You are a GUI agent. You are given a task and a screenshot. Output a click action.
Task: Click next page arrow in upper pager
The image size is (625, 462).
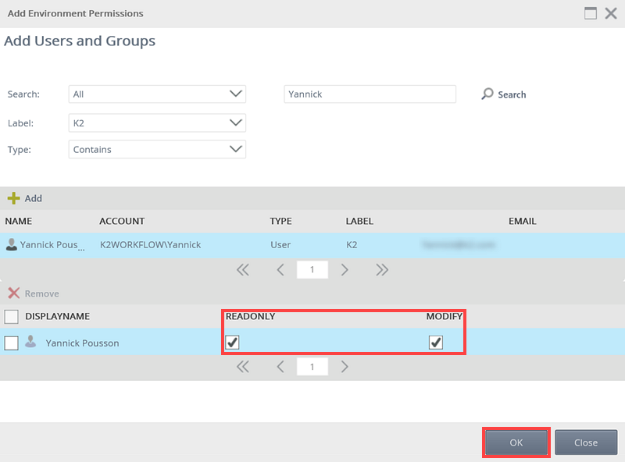click(x=345, y=270)
